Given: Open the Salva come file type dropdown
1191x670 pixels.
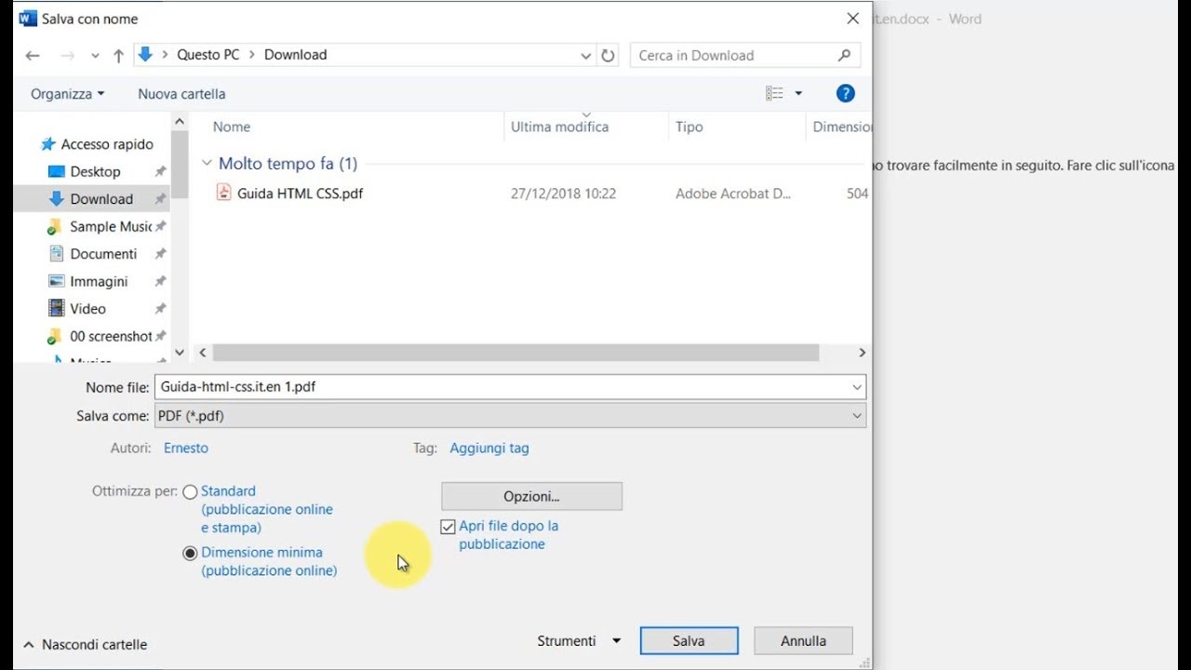Looking at the screenshot, I should point(510,416).
